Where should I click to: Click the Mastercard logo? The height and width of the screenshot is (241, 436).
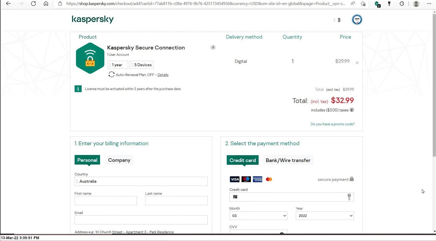[x=269, y=179]
